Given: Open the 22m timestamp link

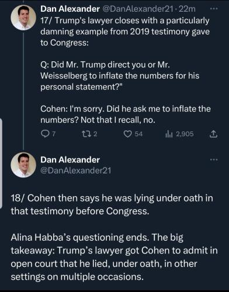Looking at the screenshot, I should (187, 9).
